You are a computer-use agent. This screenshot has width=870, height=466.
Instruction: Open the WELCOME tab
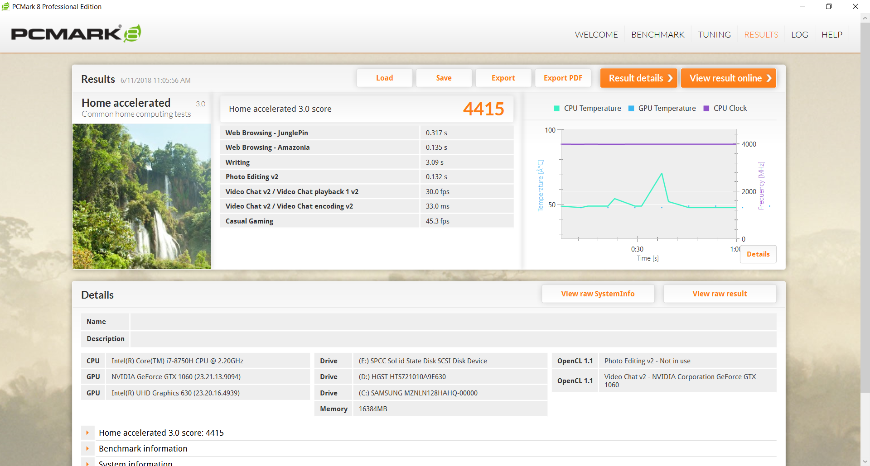[x=596, y=34]
